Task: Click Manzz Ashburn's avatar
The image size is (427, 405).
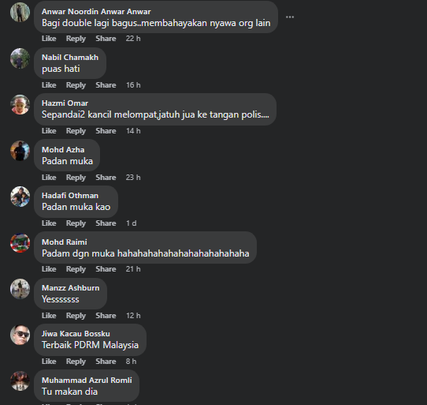Action: pyautogui.click(x=20, y=289)
